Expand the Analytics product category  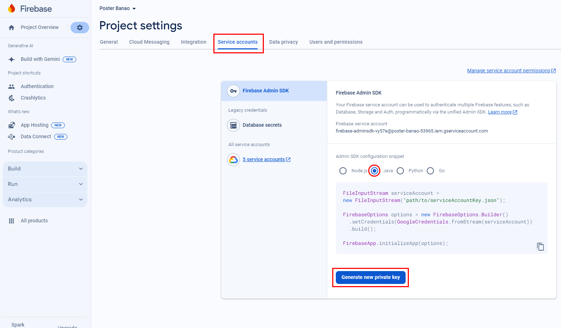click(x=45, y=200)
